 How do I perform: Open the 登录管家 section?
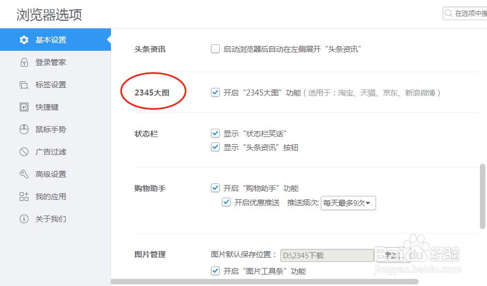tap(55, 62)
